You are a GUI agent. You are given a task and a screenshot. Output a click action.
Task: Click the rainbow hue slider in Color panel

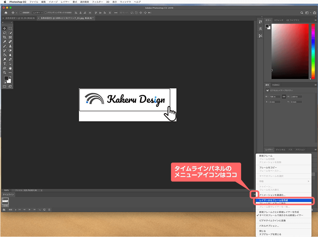[x=313, y=51]
